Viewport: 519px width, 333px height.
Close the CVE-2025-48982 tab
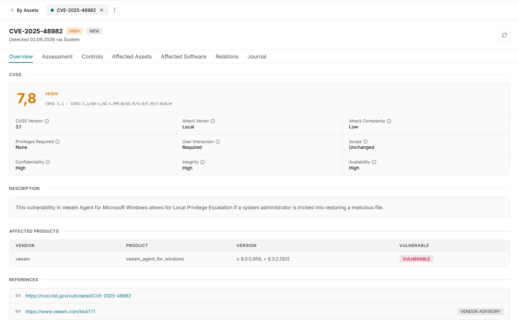coord(102,10)
